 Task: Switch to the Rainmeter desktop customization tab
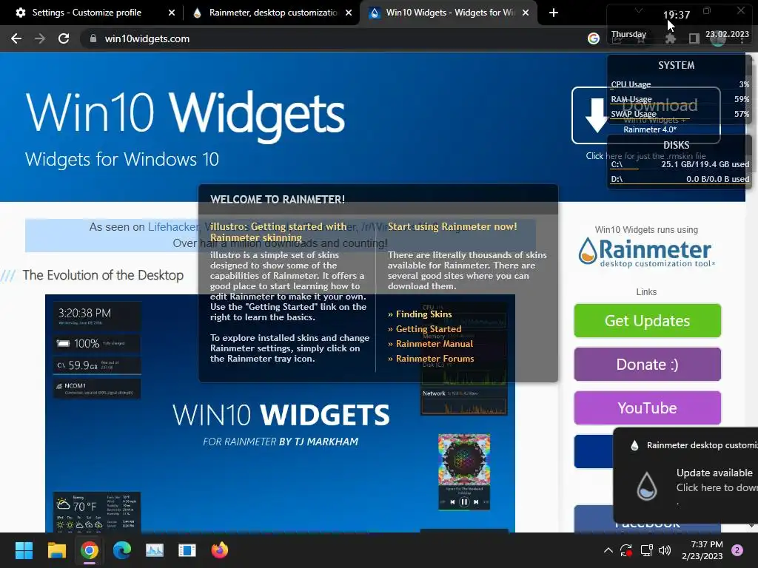273,13
